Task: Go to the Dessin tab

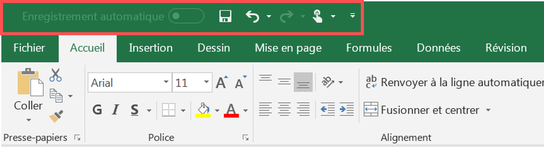Action: pyautogui.click(x=214, y=48)
